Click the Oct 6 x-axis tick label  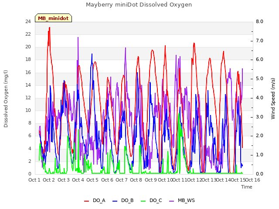coord(107,180)
